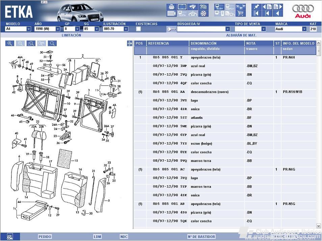Open the GP dropdown showing 8

77,29
